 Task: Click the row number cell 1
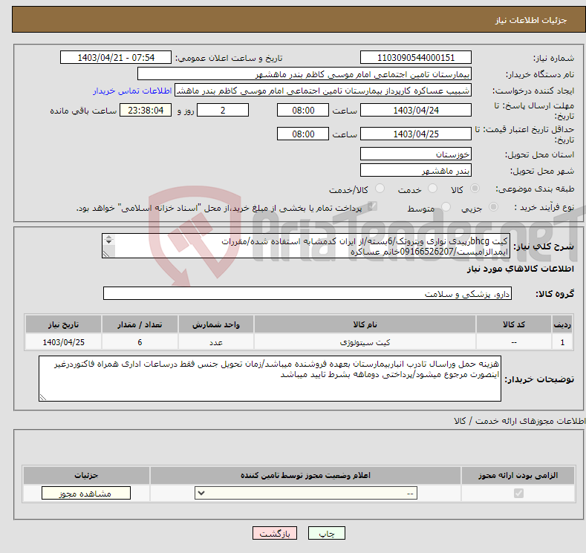[x=562, y=342]
